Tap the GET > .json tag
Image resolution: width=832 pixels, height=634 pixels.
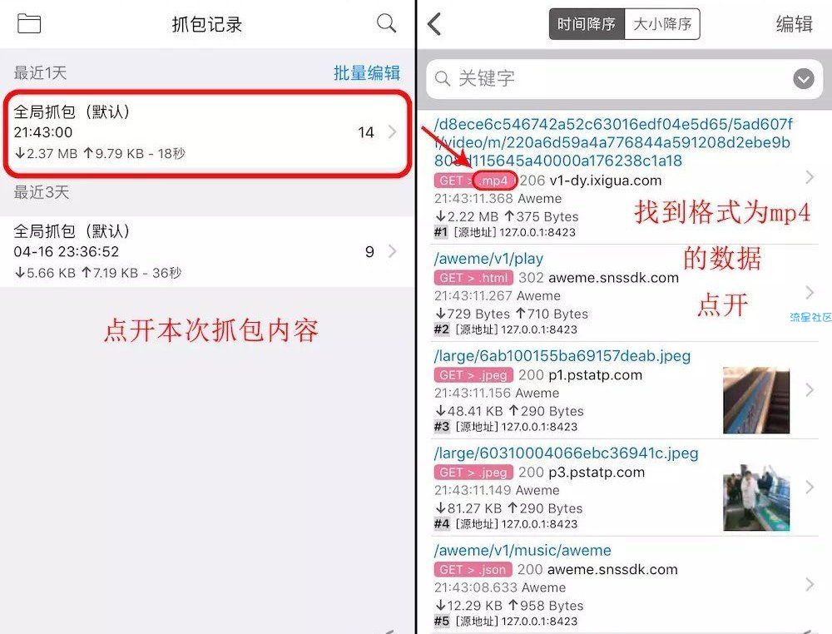pyautogui.click(x=473, y=569)
